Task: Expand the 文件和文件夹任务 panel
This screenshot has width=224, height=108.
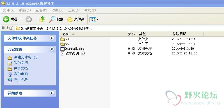Action: click(52, 38)
